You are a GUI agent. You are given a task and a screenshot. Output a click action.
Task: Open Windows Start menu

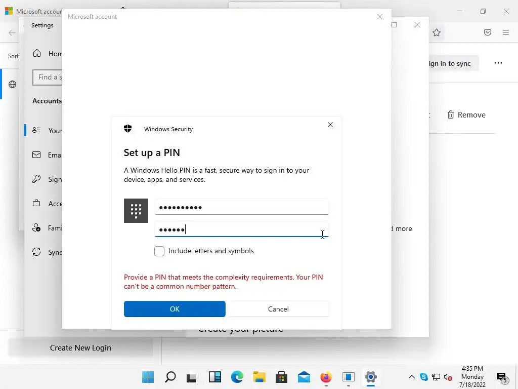[148, 377]
